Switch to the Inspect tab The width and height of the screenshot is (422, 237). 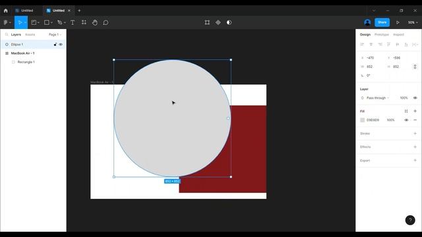[398, 34]
